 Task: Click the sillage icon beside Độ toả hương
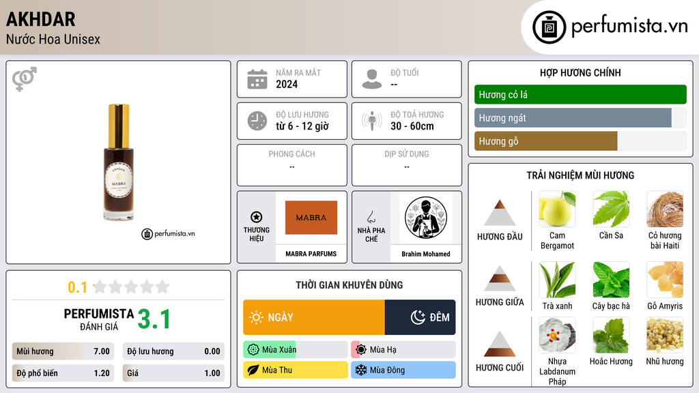pyautogui.click(x=372, y=121)
